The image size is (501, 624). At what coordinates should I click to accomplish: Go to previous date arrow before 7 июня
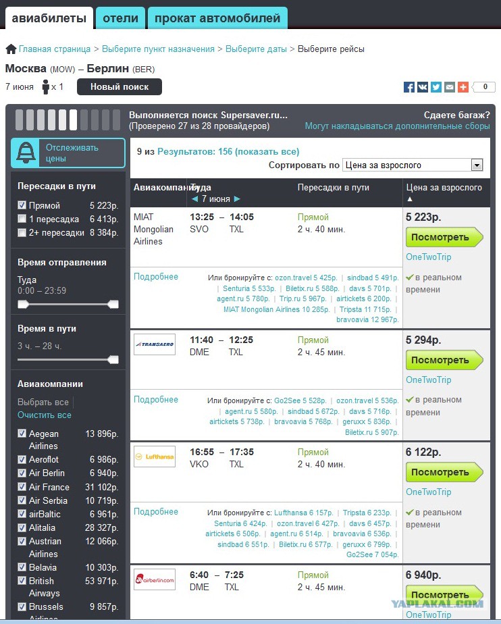194,199
